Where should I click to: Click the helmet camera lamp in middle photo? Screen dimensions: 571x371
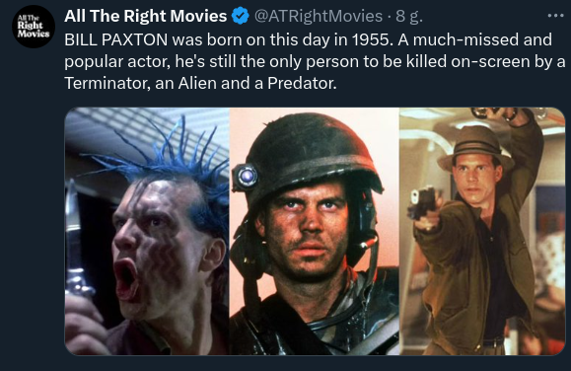246,176
